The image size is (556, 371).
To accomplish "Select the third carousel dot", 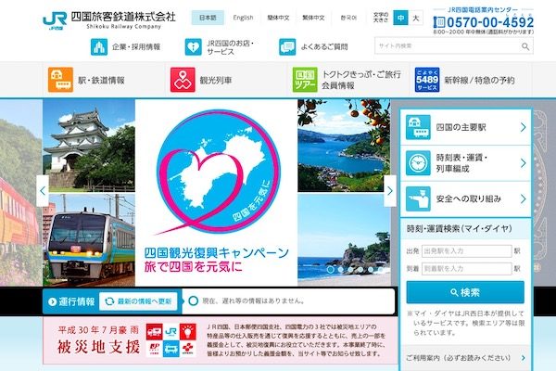I will click(350, 270).
